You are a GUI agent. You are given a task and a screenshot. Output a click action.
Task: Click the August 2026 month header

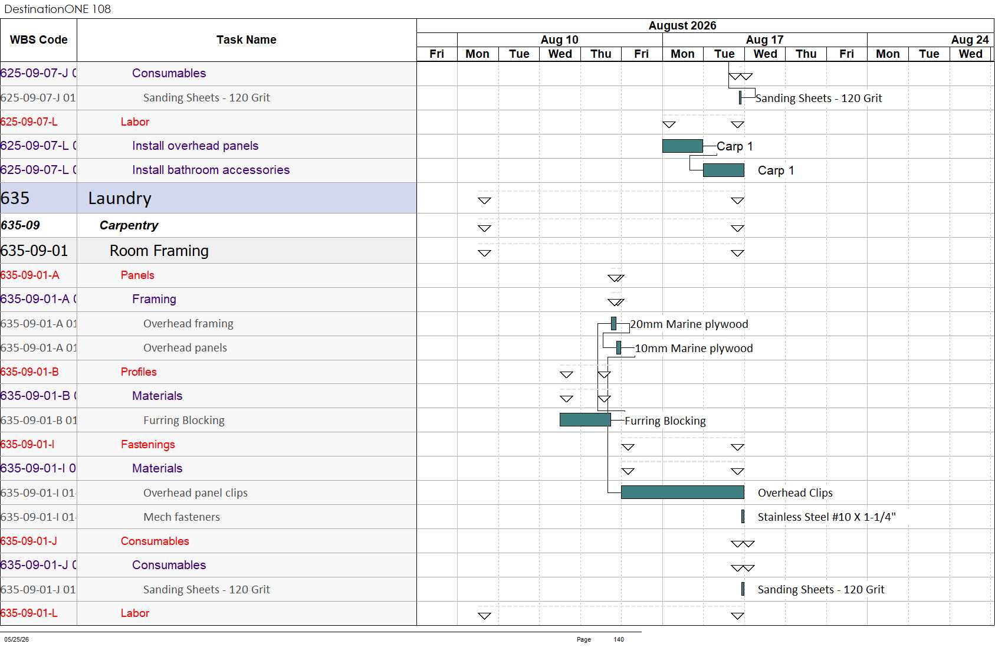[682, 25]
